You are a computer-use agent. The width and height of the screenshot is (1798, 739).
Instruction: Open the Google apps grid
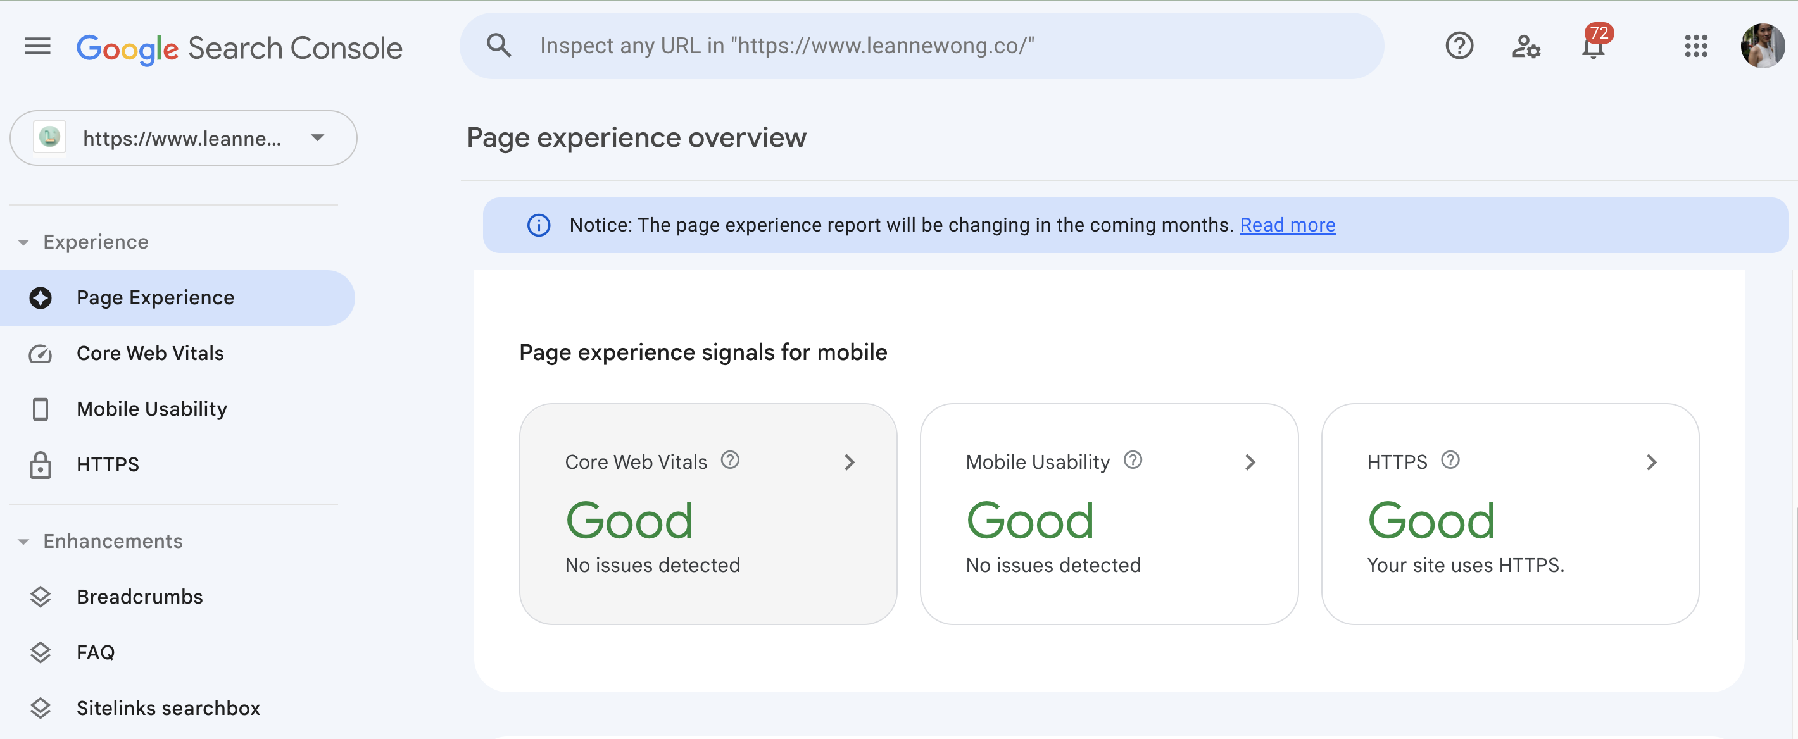1696,46
